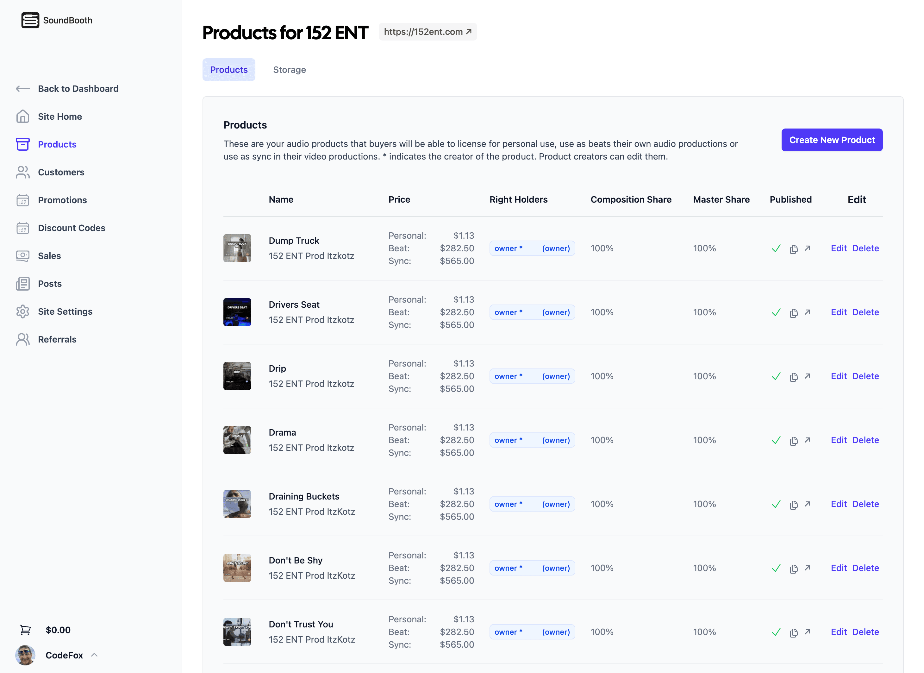The height and width of the screenshot is (673, 924).
Task: Edit the Don't Trust You product
Action: [839, 632]
